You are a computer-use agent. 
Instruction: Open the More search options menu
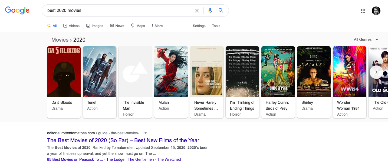pyautogui.click(x=157, y=26)
